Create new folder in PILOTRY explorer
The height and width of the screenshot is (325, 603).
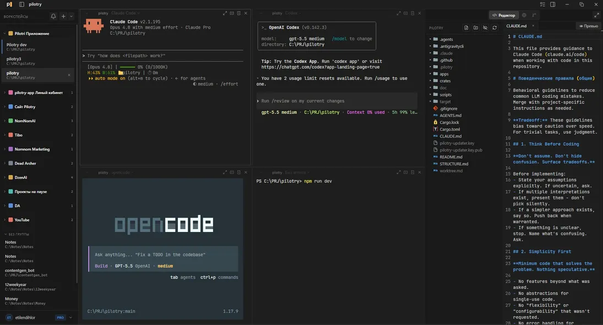tap(476, 28)
